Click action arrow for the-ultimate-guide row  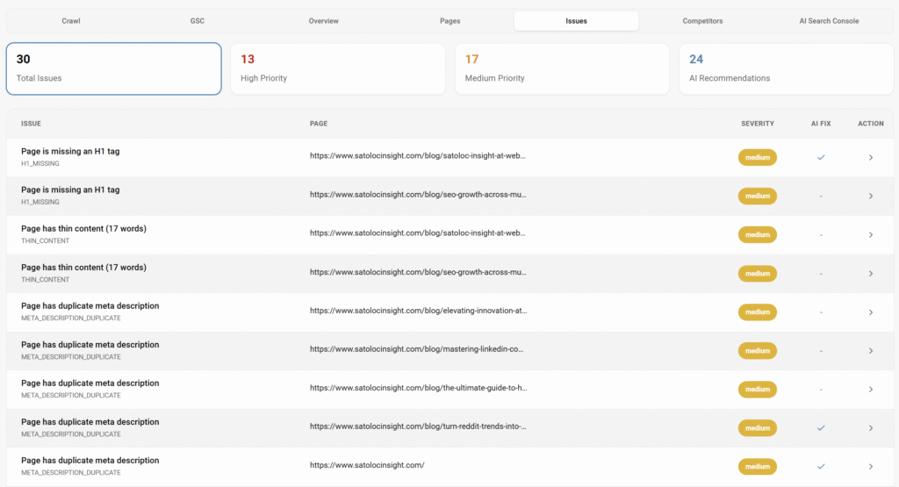(x=870, y=390)
